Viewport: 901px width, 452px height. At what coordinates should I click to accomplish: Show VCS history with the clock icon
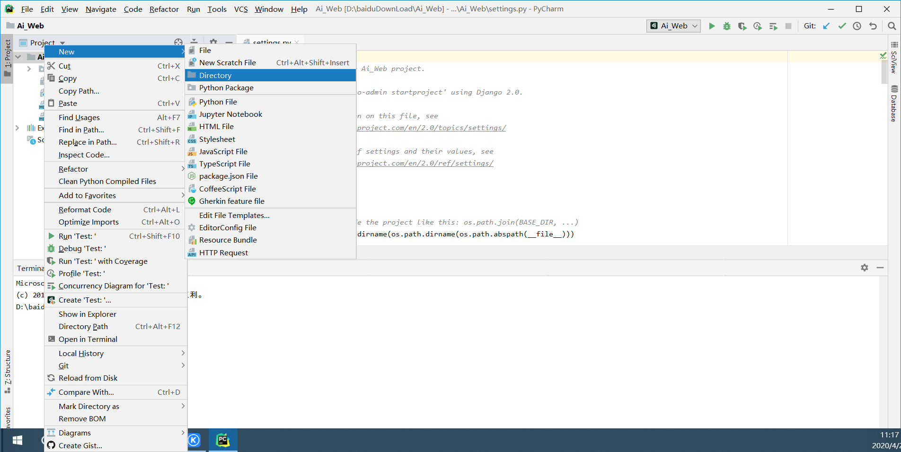857,26
